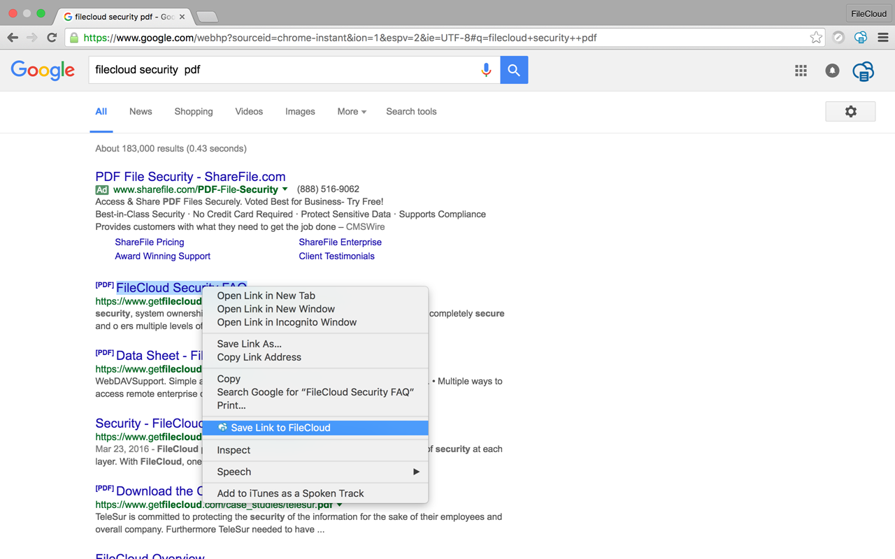895x559 pixels.
Task: Switch to the Images search tab
Action: click(x=300, y=112)
